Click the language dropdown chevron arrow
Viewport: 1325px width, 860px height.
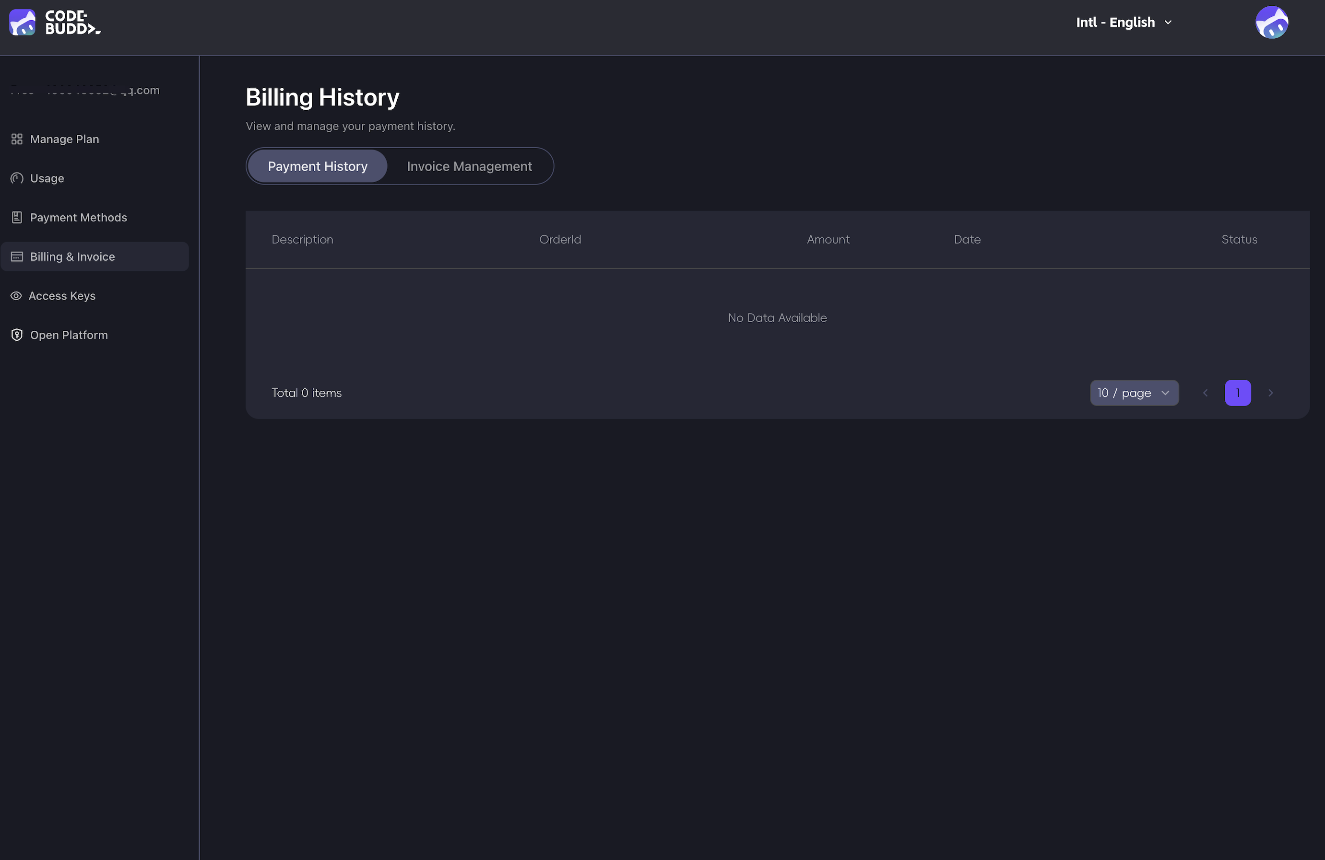[x=1168, y=22]
